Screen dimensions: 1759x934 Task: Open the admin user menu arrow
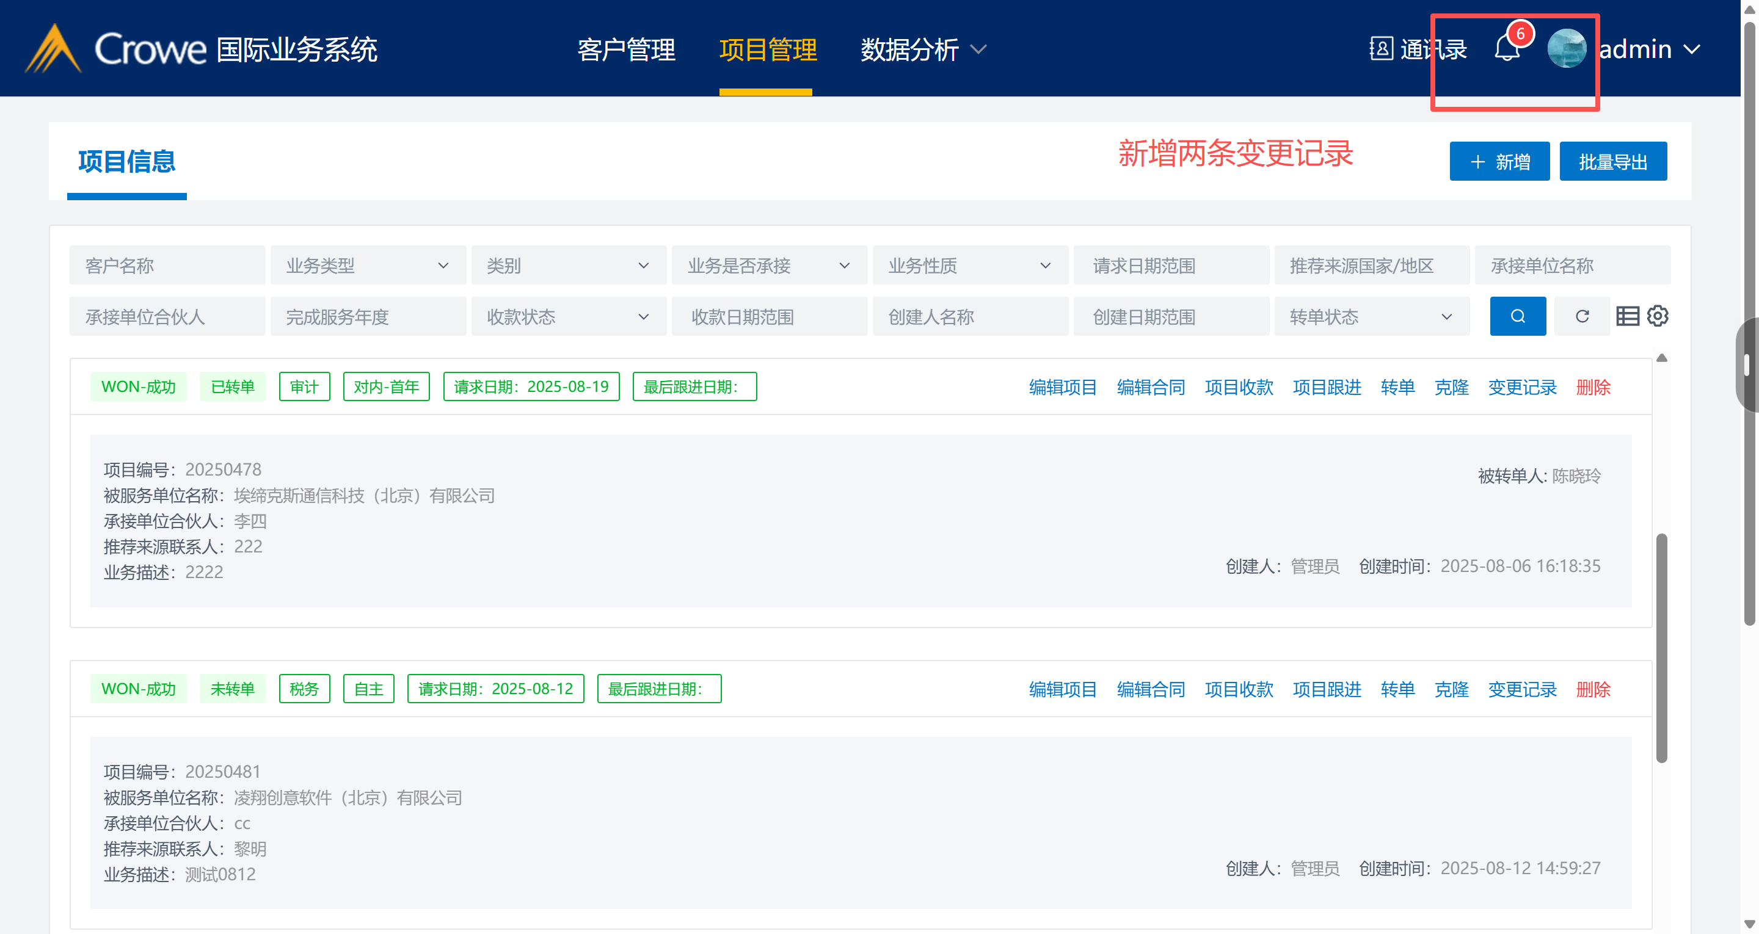(x=1692, y=49)
